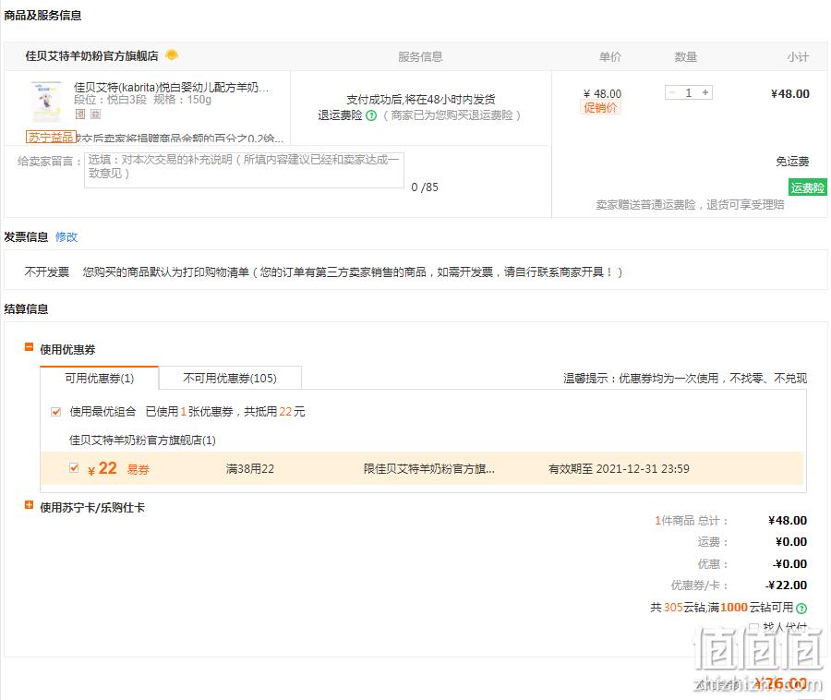
Task: Click the 免运费 shipping text
Action: point(792,161)
